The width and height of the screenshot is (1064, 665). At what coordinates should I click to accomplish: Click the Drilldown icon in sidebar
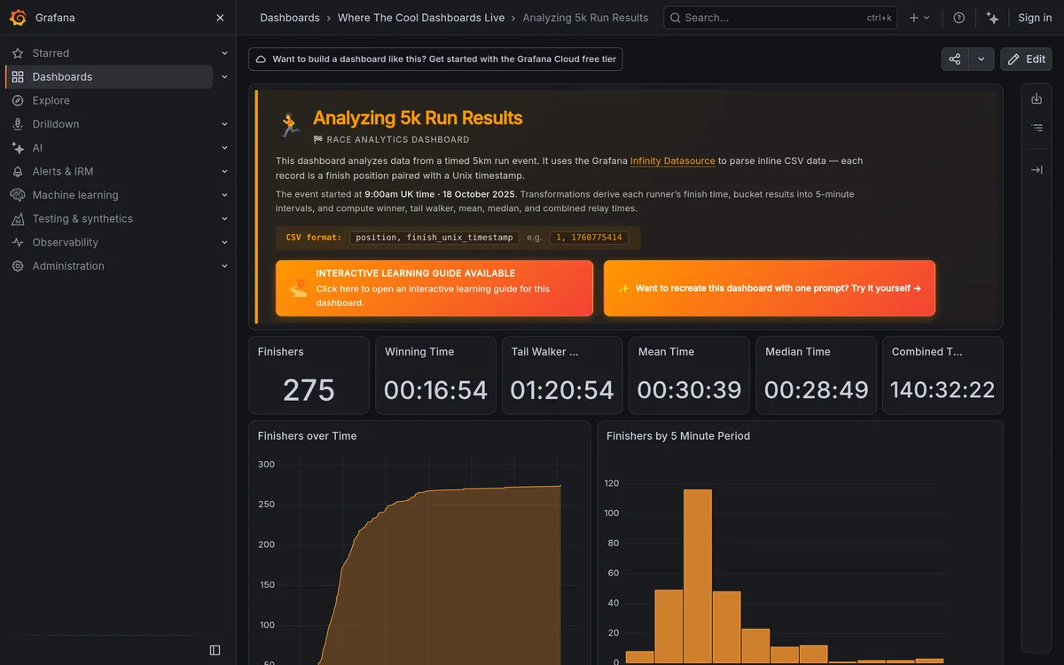[x=18, y=124]
